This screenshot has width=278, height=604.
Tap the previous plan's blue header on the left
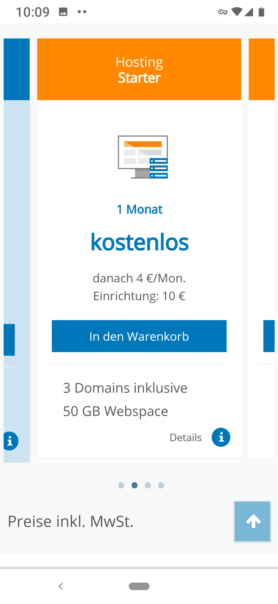pos(16,69)
